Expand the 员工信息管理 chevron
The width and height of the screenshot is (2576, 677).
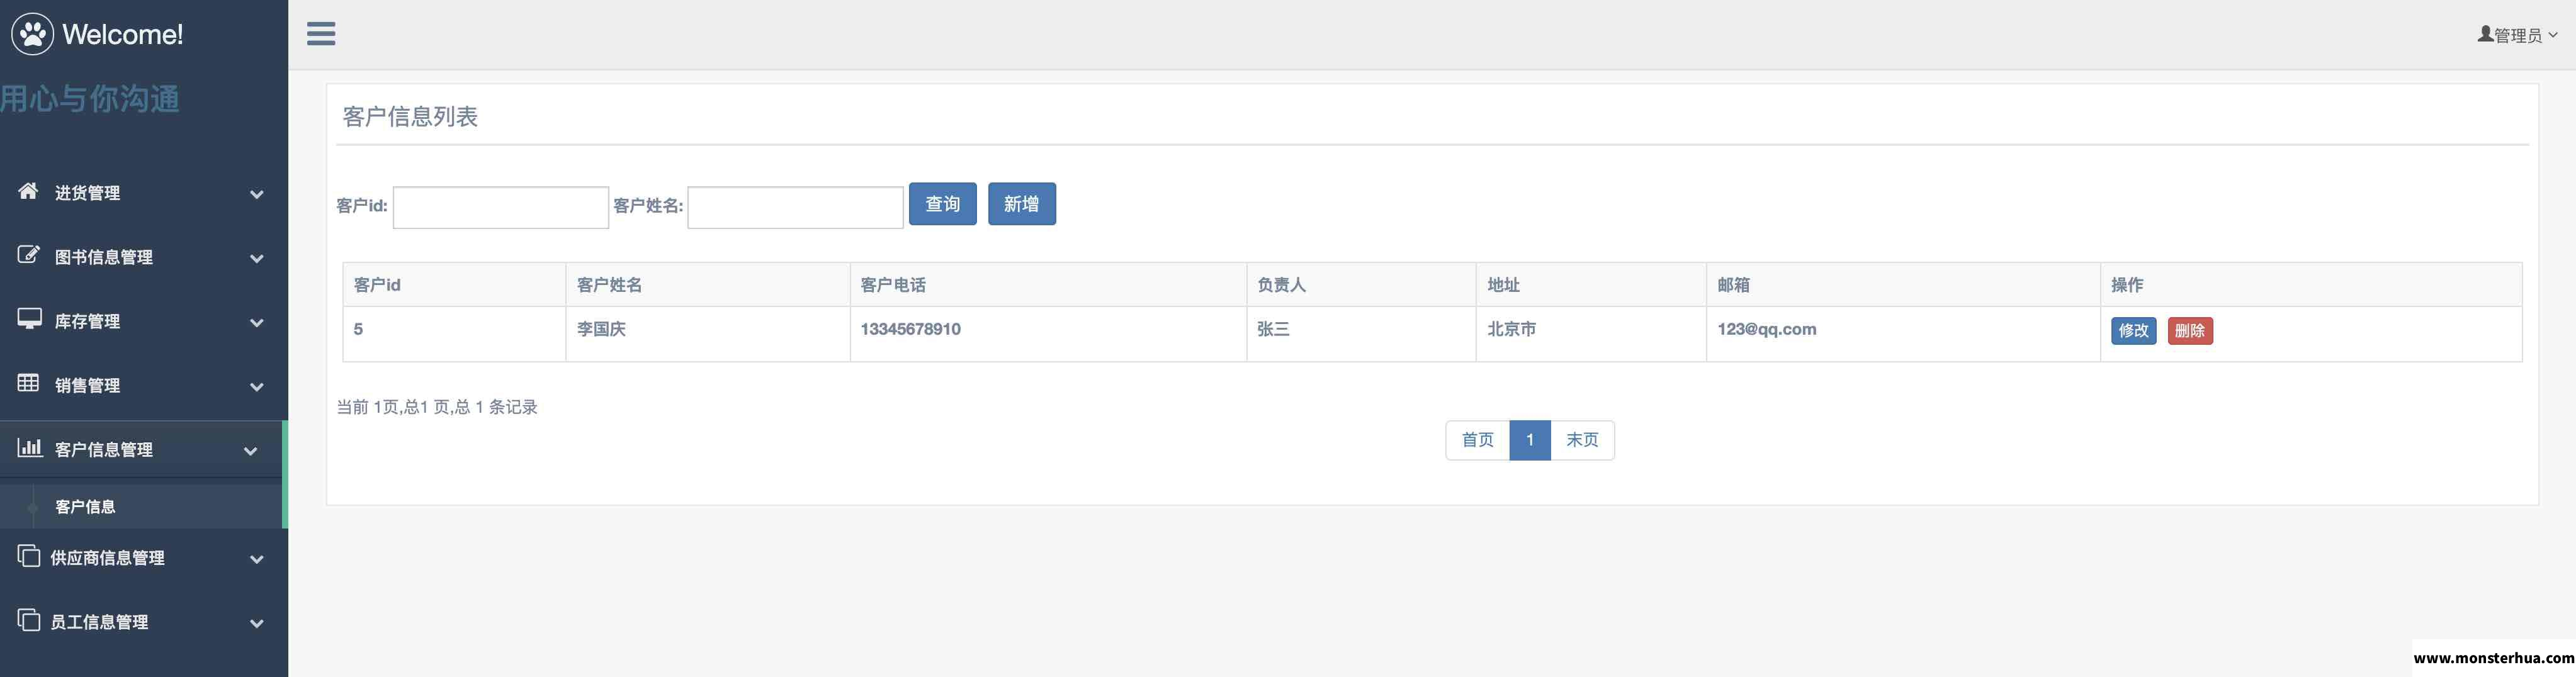click(x=257, y=623)
